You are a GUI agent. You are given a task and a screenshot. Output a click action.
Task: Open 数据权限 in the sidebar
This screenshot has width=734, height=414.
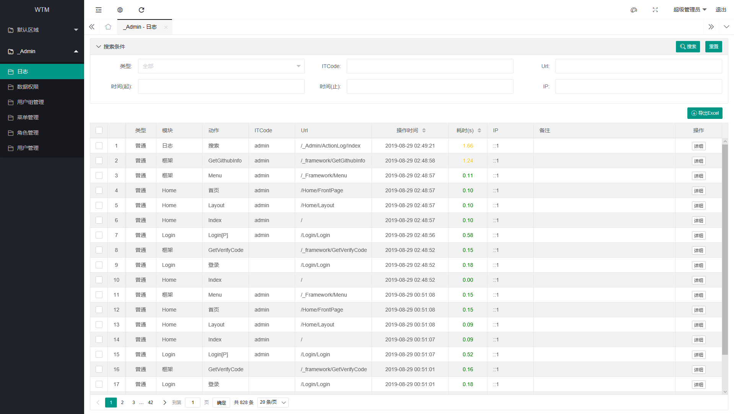click(x=28, y=87)
